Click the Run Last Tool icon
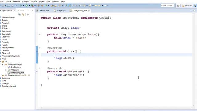The width and height of the screenshot is (197, 111). pos(32,6)
